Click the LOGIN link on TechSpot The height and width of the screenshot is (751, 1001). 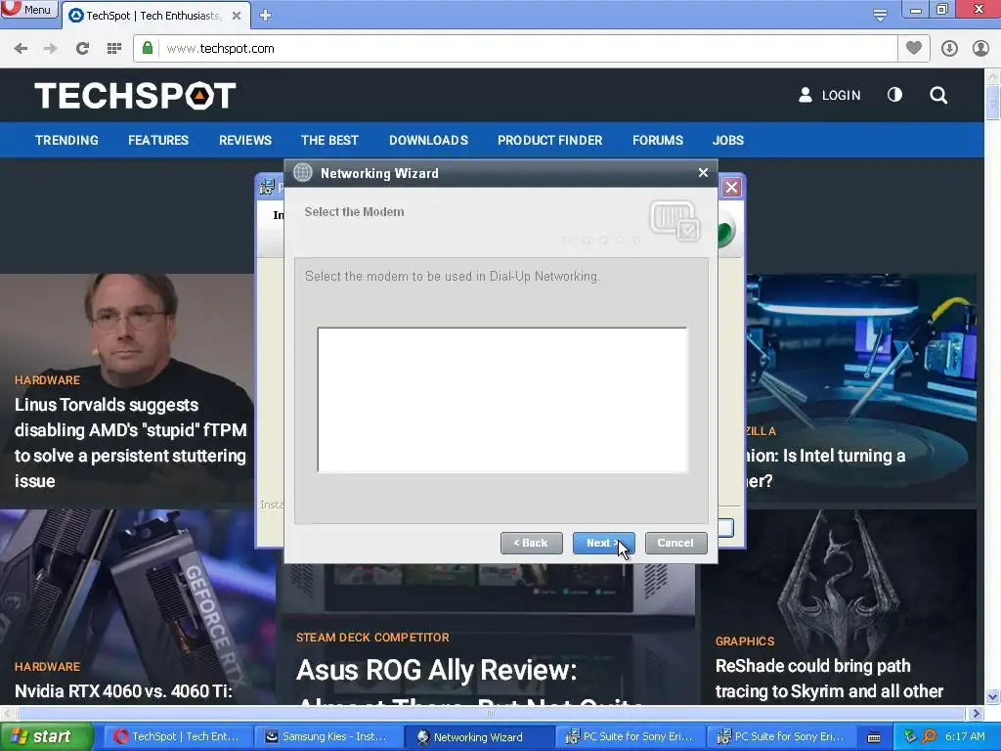point(830,95)
